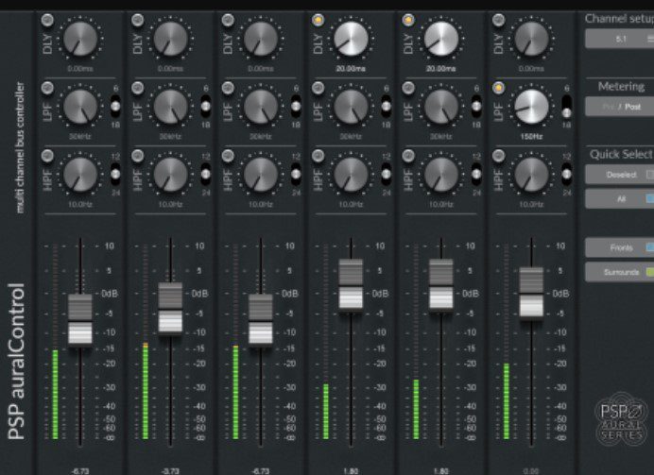
Task: Click the bright LPF knob set to 150Hz
Action: point(531,107)
